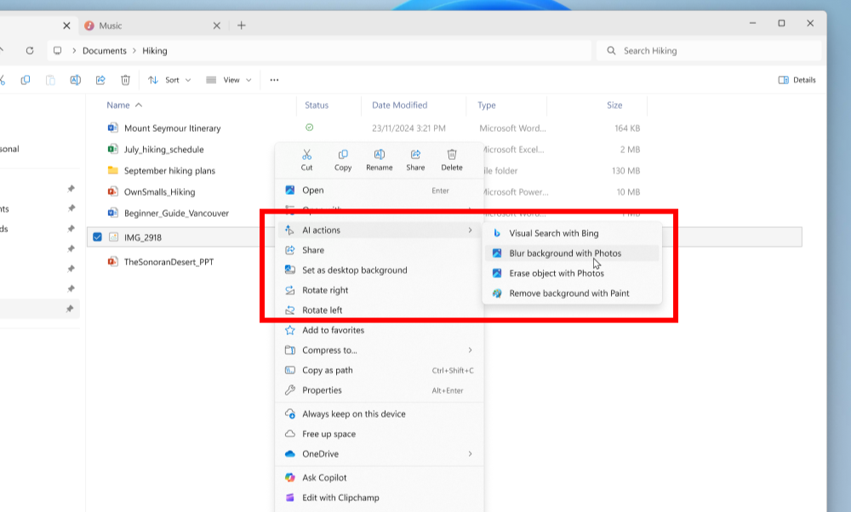Select Blur background with Photos
851x512 pixels.
(565, 253)
